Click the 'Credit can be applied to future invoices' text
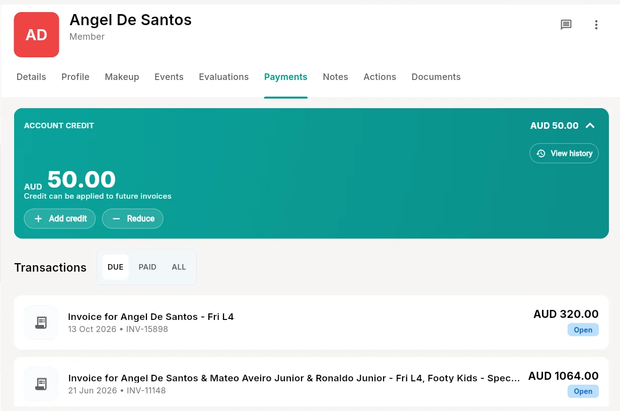 click(x=98, y=196)
